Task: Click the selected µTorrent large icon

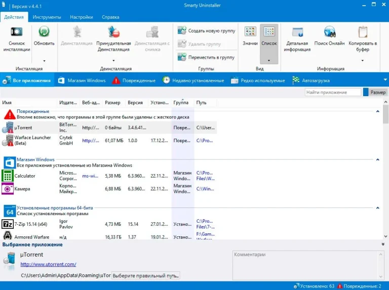Action: coord(10,260)
